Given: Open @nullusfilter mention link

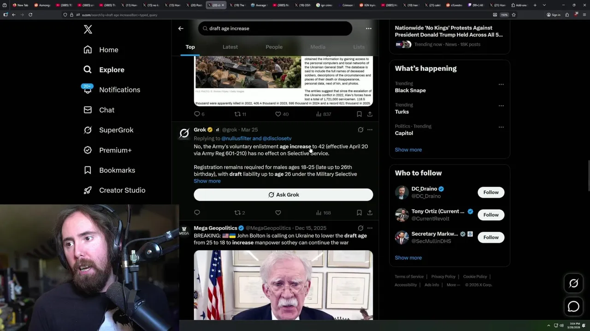Looking at the screenshot, I should [236, 138].
